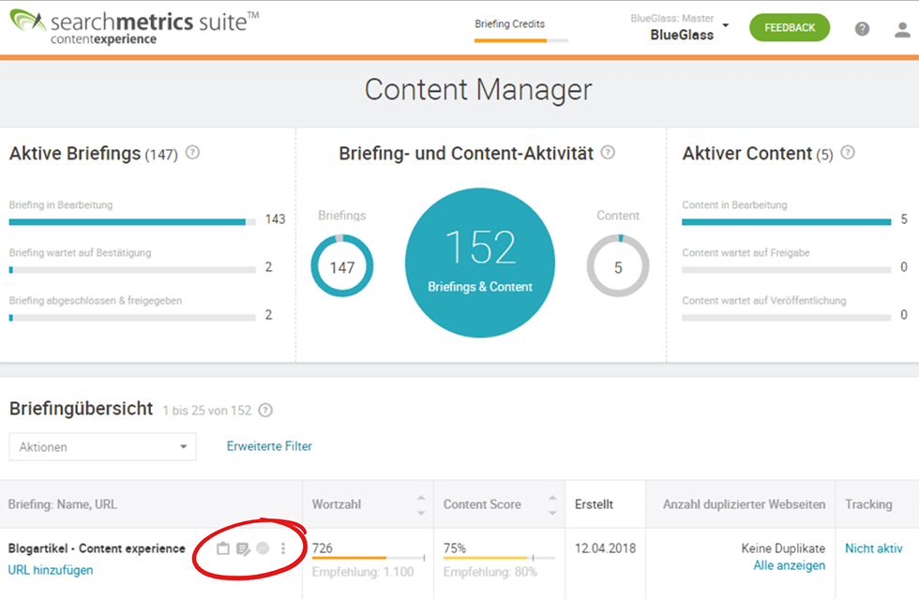919x600 pixels.
Task: Open the user profile icon
Action: (x=902, y=29)
